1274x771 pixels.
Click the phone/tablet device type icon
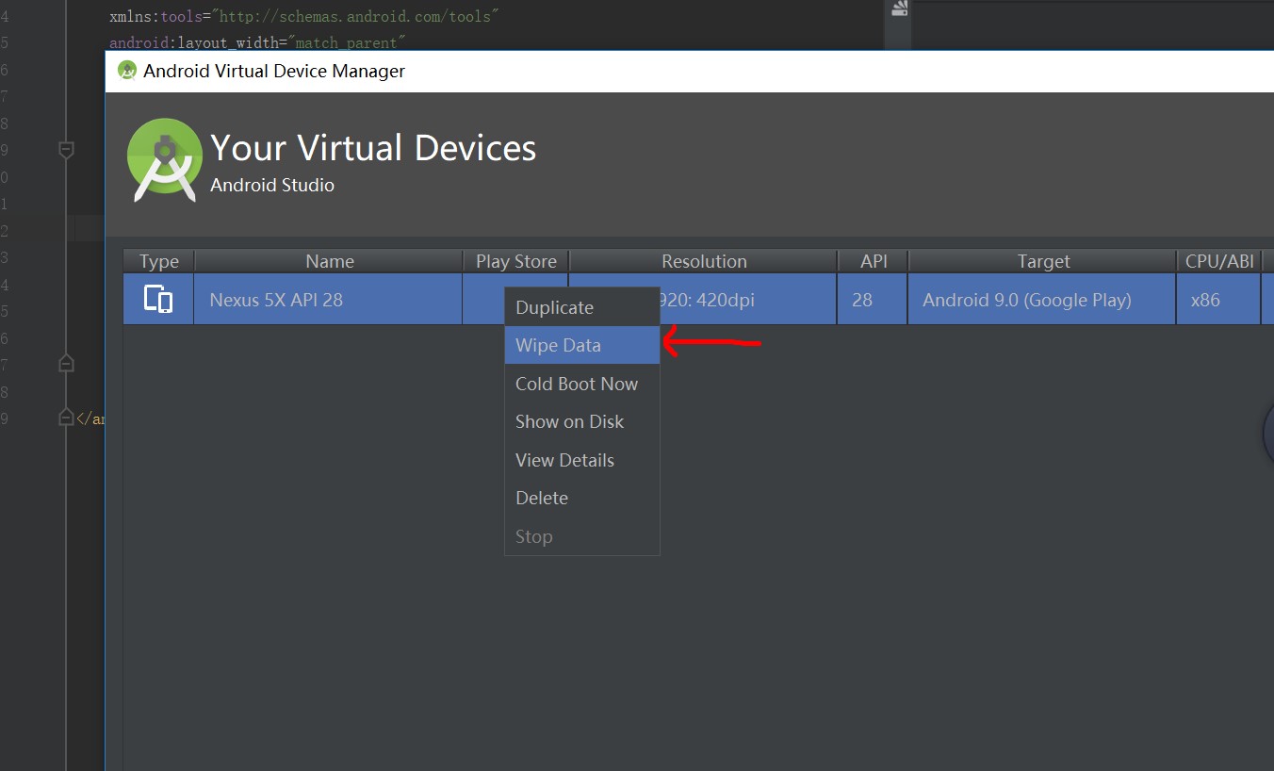pos(158,299)
